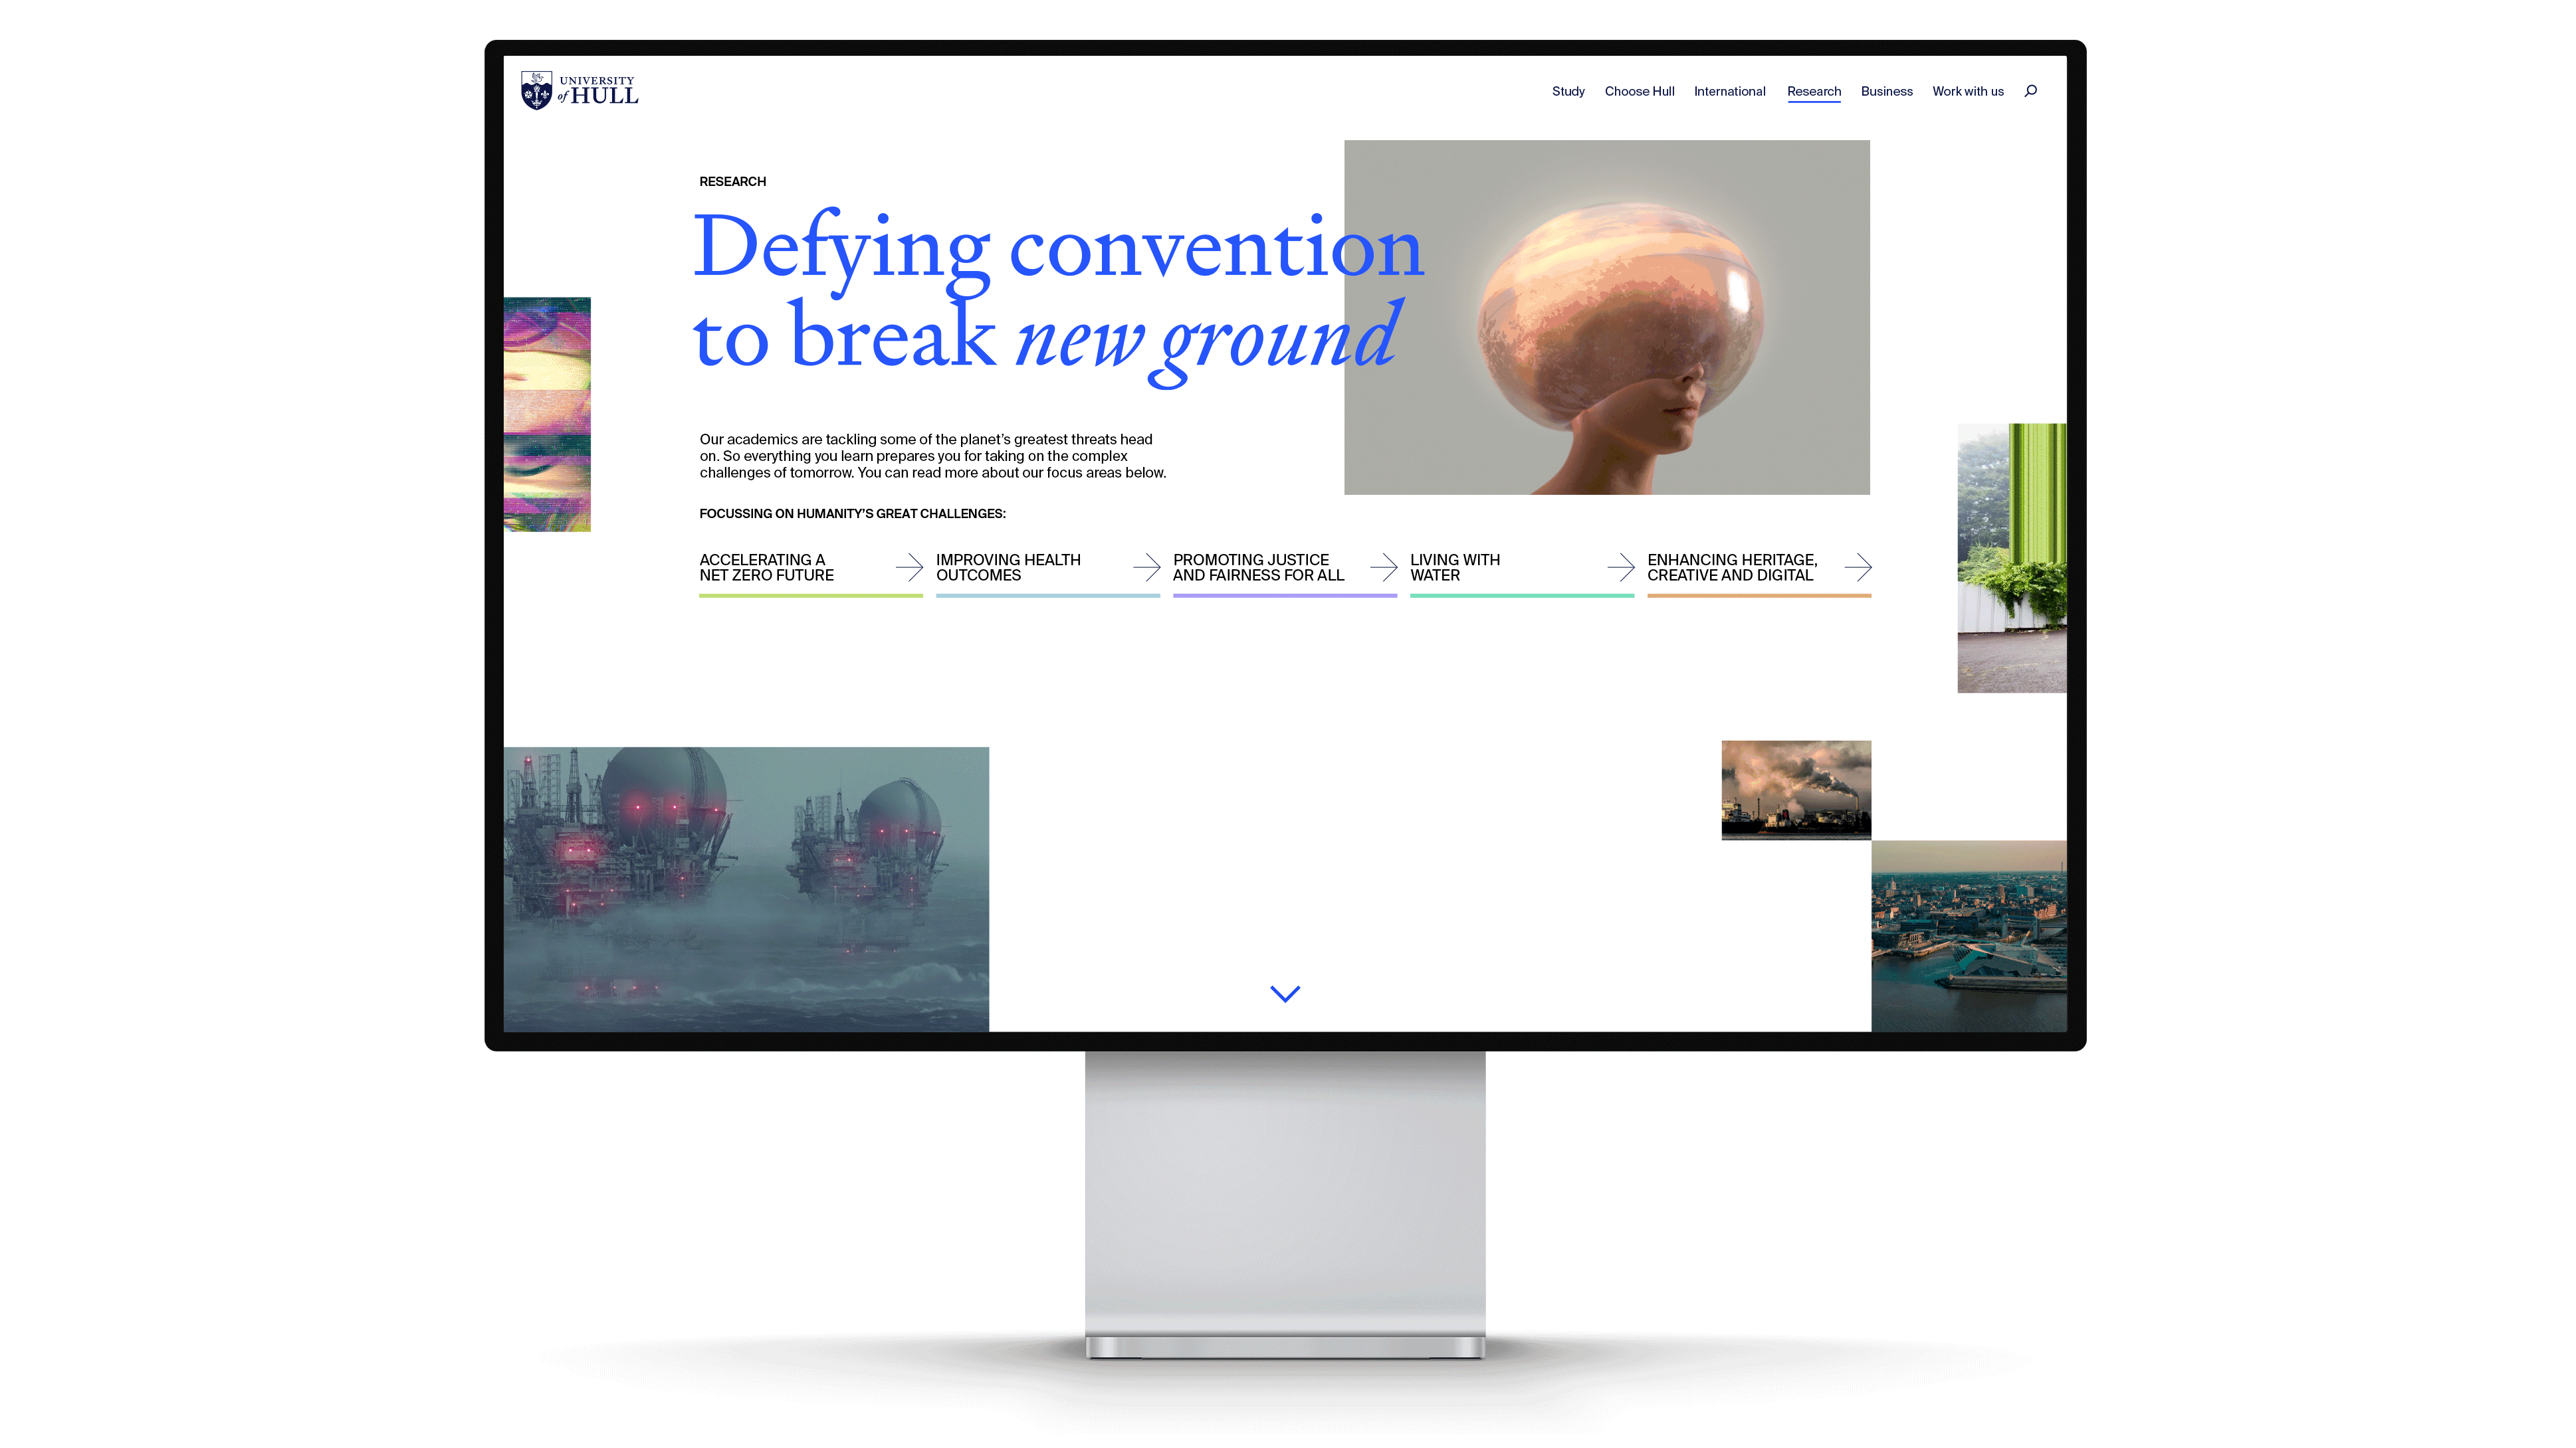Screen dimensions: 2576x1448
Task: Click the blue scroll-down chevron
Action: [x=1285, y=993]
